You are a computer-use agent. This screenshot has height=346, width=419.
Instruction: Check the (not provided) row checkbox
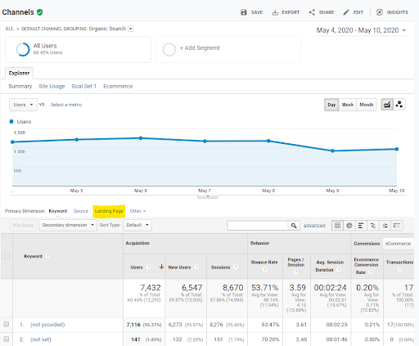[7, 324]
